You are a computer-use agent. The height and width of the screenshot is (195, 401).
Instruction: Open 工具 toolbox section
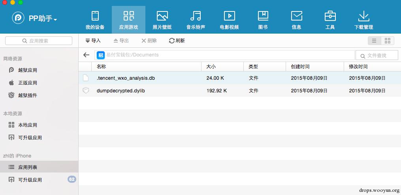click(330, 20)
